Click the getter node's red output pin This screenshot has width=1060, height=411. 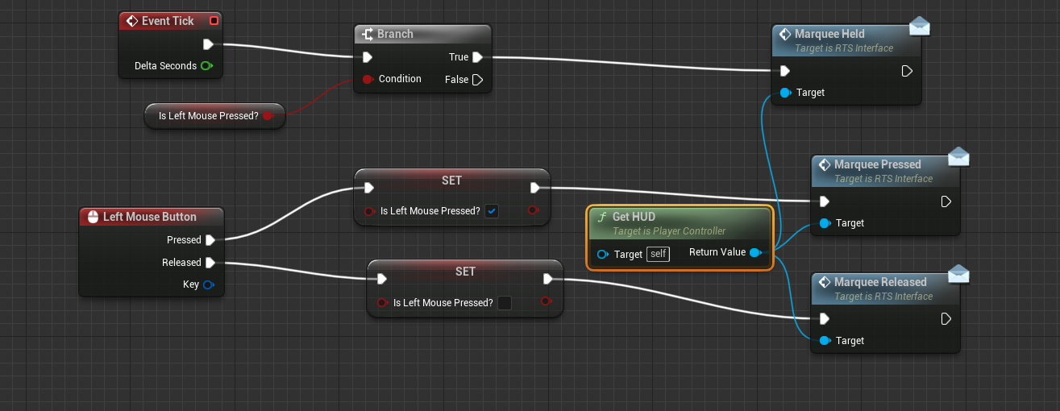(x=268, y=116)
